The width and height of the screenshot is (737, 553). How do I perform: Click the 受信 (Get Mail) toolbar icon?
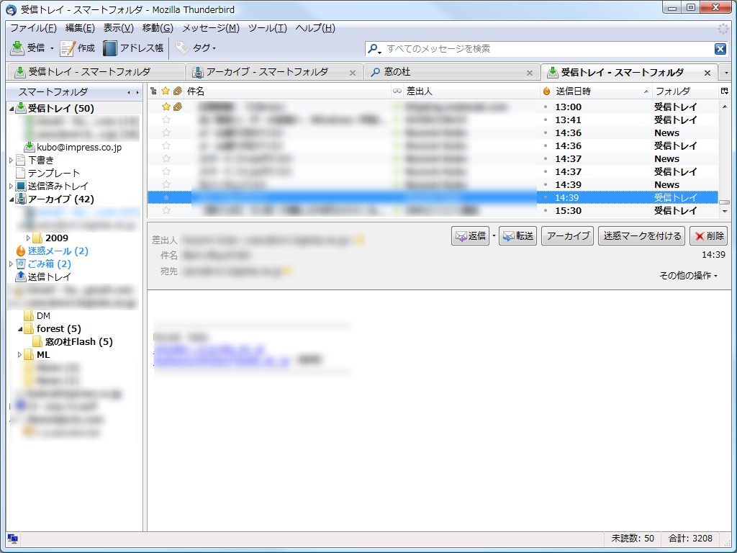tap(17, 48)
